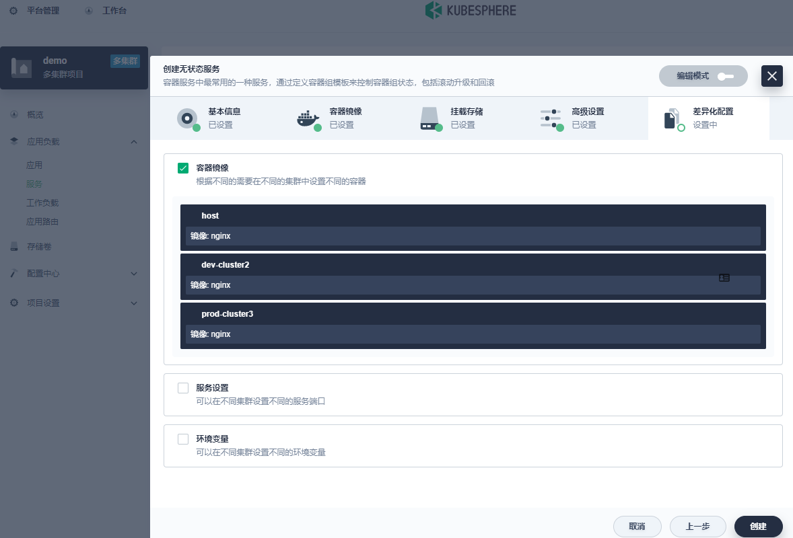Click the 多集群 tag on demo project
Screen dimensions: 793x538
[125, 61]
